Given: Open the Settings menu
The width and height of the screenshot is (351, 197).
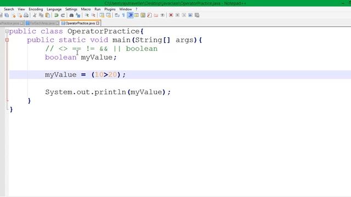Looking at the screenshot, I should (x=71, y=9).
